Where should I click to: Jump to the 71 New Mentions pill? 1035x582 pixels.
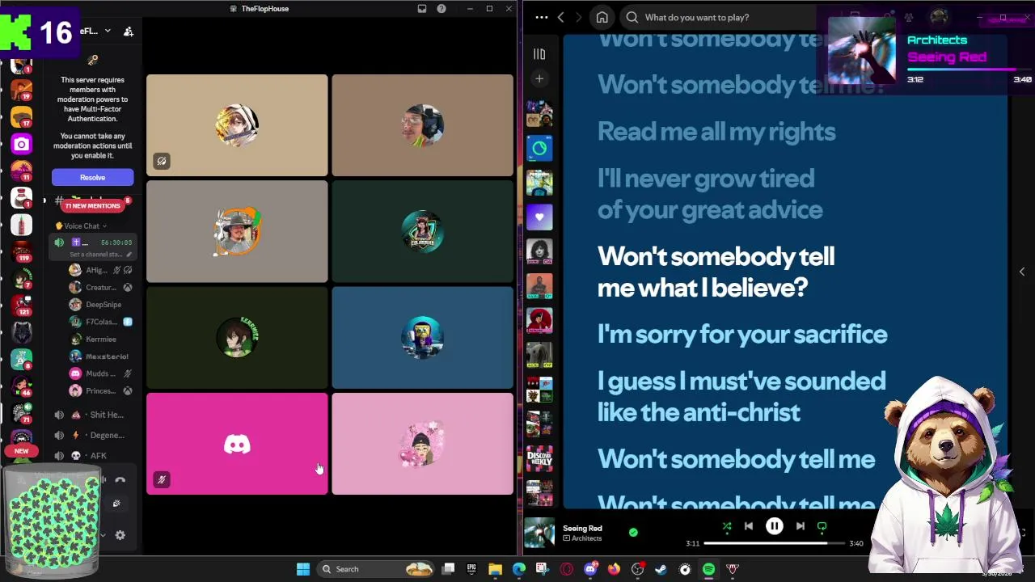(92, 205)
